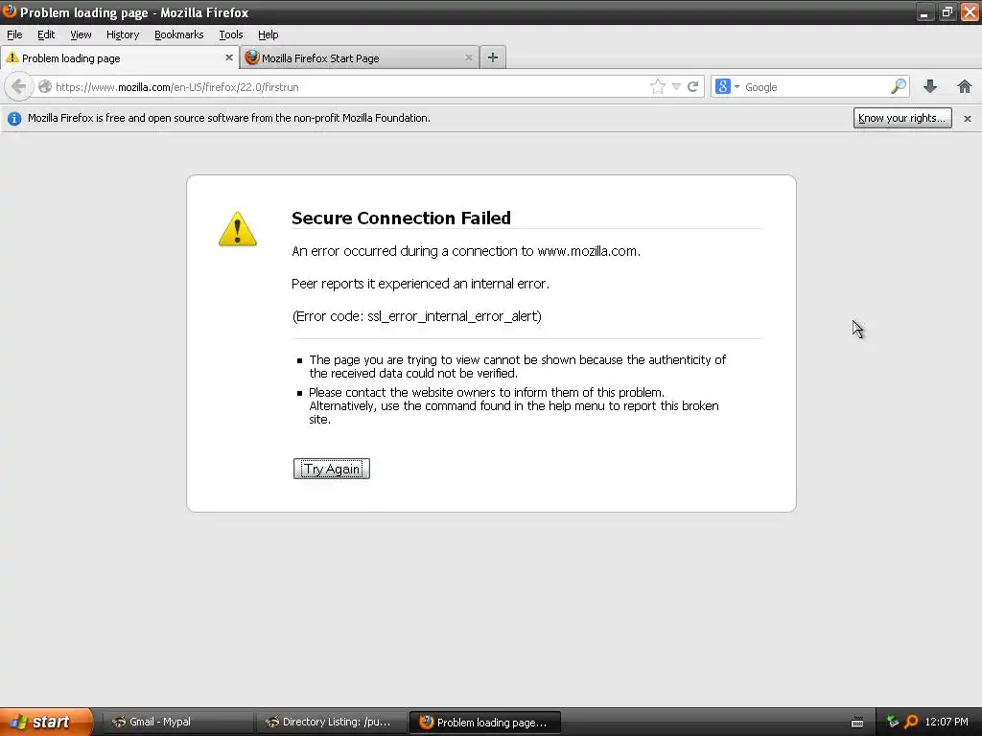Open the History menu
This screenshot has height=736, width=982.
coord(123,34)
